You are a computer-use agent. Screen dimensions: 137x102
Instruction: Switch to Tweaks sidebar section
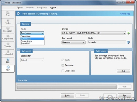[x=8, y=45]
